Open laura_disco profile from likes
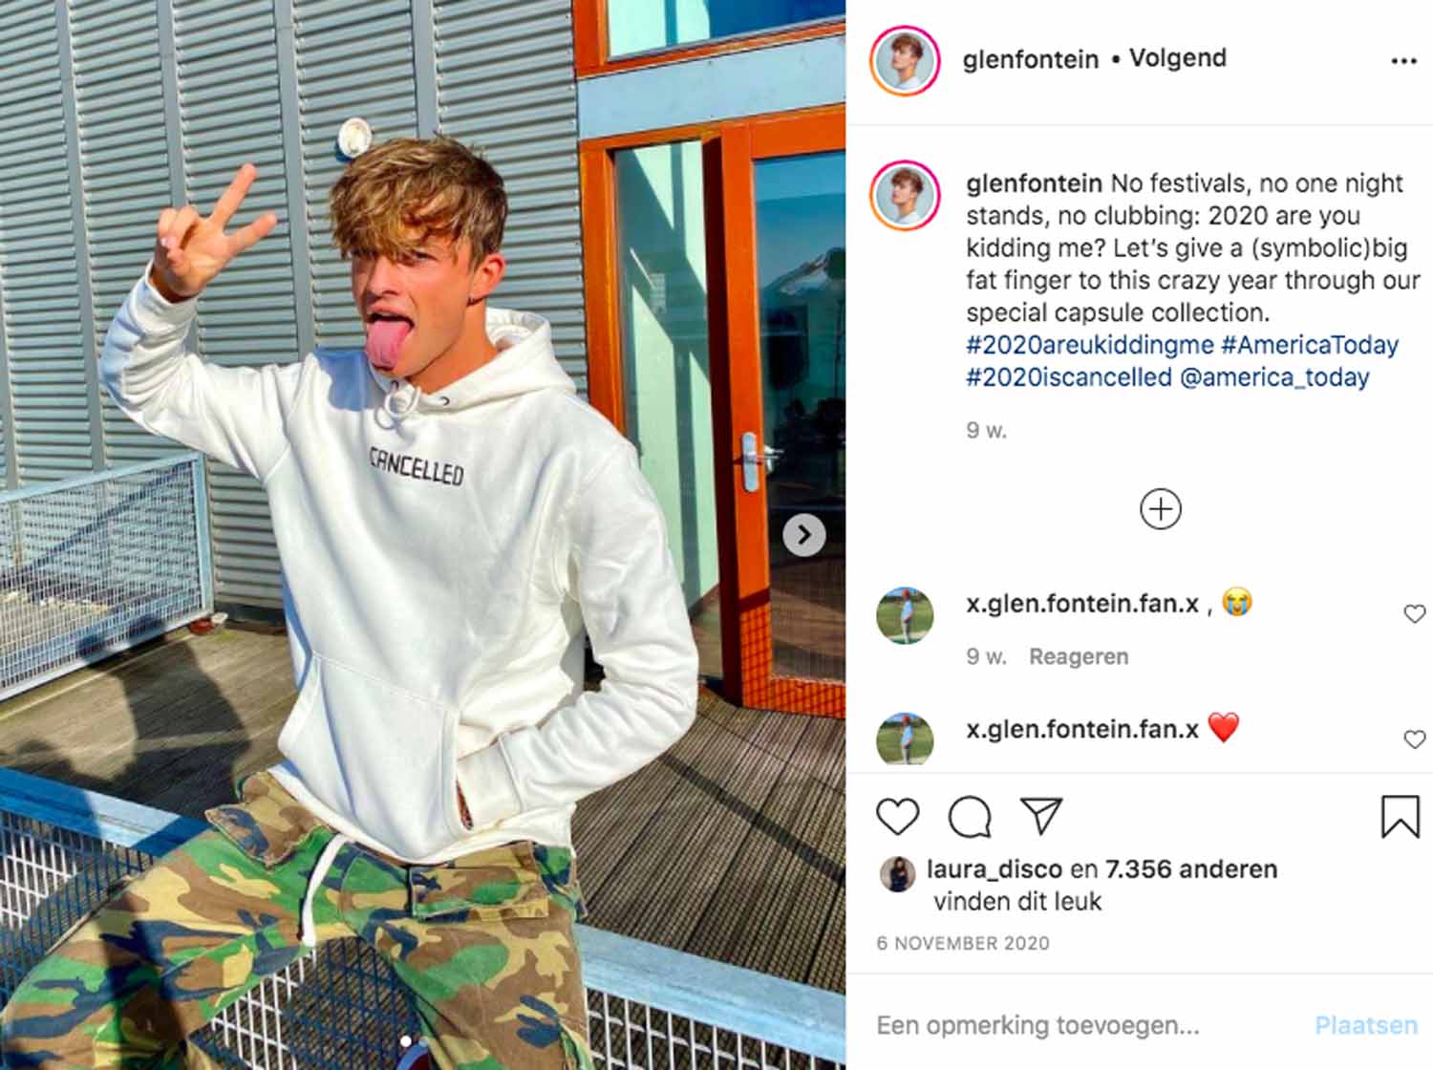The height and width of the screenshot is (1070, 1433). click(995, 869)
